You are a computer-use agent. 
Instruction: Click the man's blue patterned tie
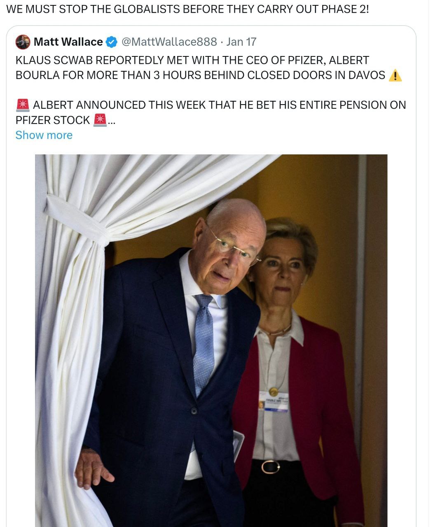(x=204, y=346)
